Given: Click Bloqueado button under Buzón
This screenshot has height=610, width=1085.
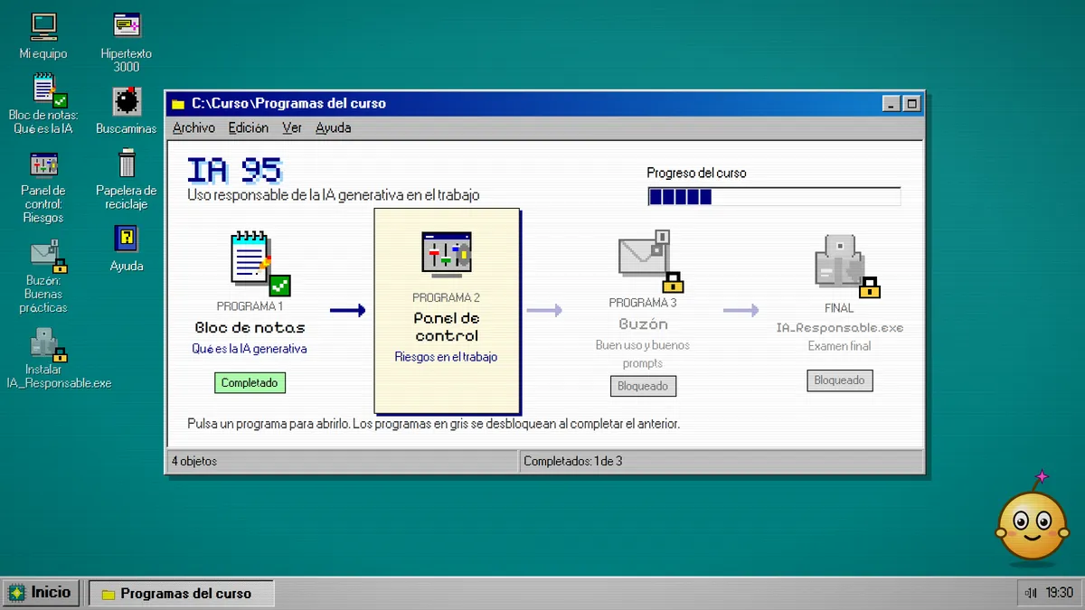Looking at the screenshot, I should click(x=643, y=386).
